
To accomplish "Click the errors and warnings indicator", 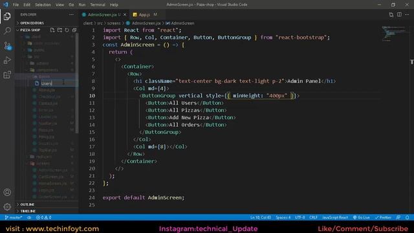I will pyautogui.click(x=44, y=217).
